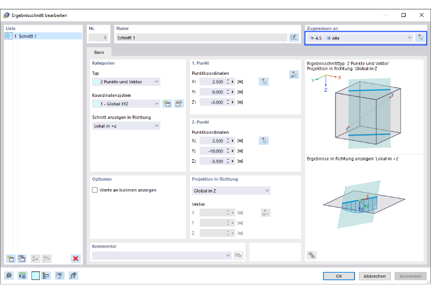Open formula fx icon
Screen dimensions: 431x293
[73, 275]
